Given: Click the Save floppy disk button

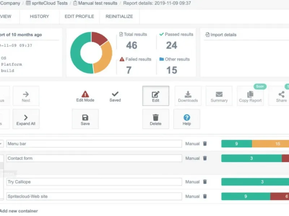Looking at the screenshot, I should pyautogui.click(x=85, y=119).
